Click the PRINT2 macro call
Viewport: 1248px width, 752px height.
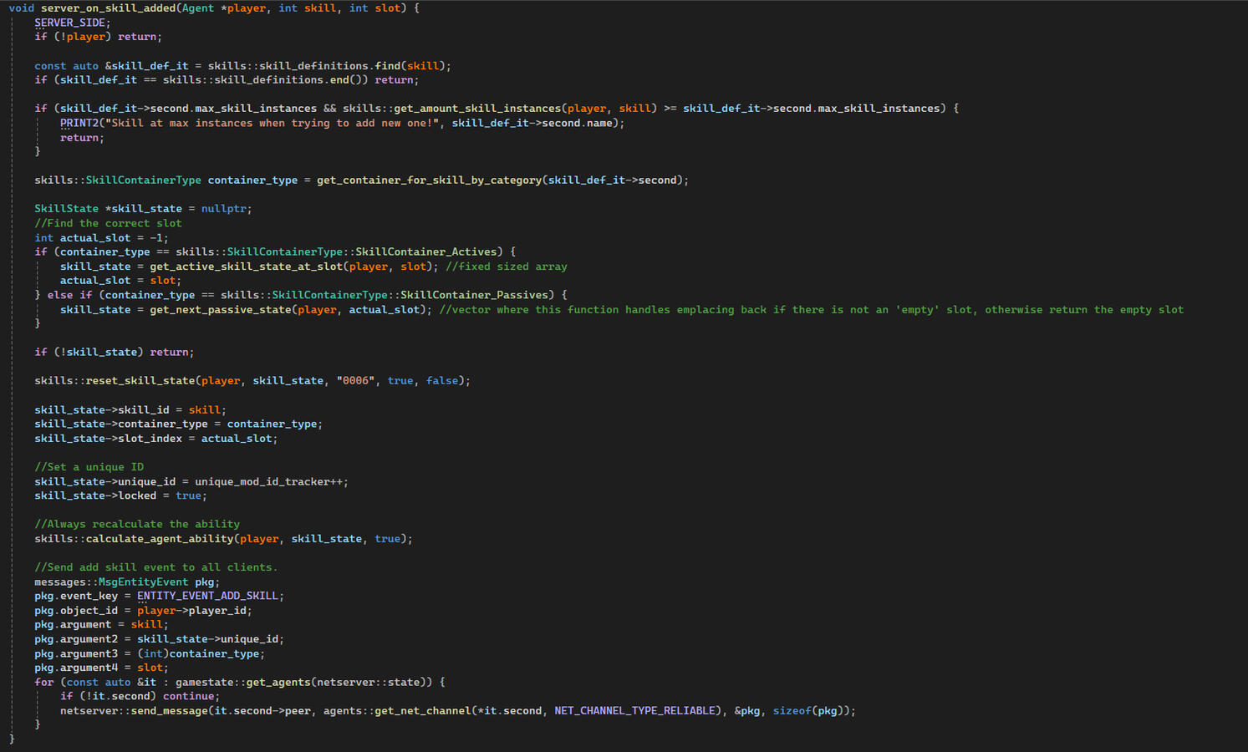[79, 123]
